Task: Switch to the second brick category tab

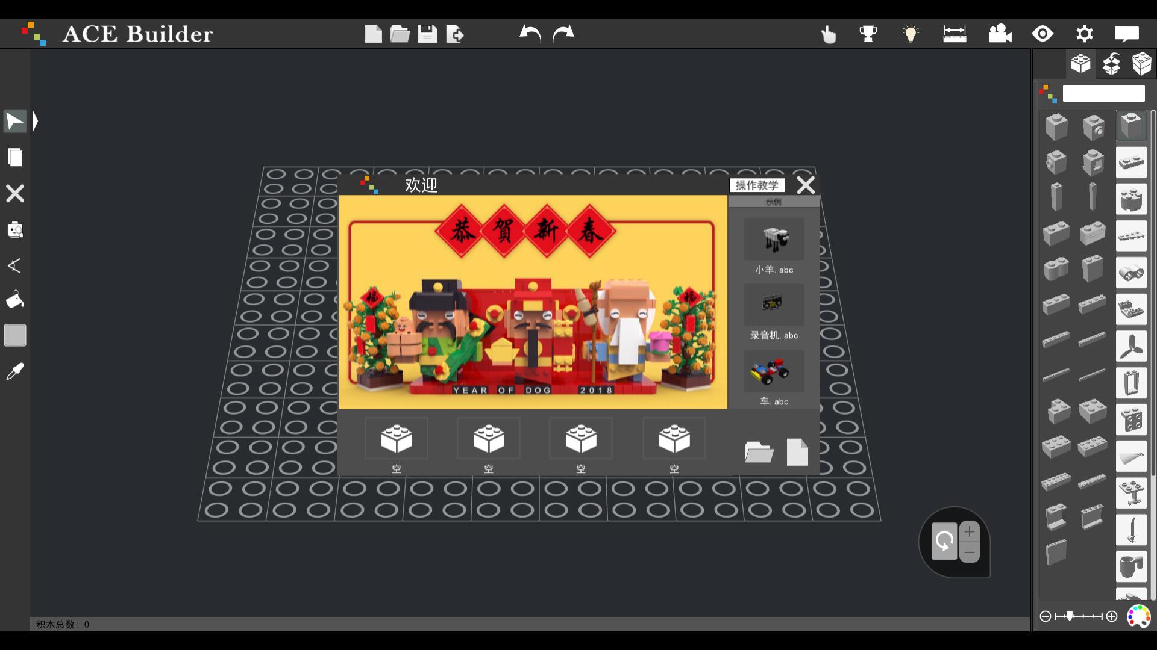Action: click(1111, 64)
